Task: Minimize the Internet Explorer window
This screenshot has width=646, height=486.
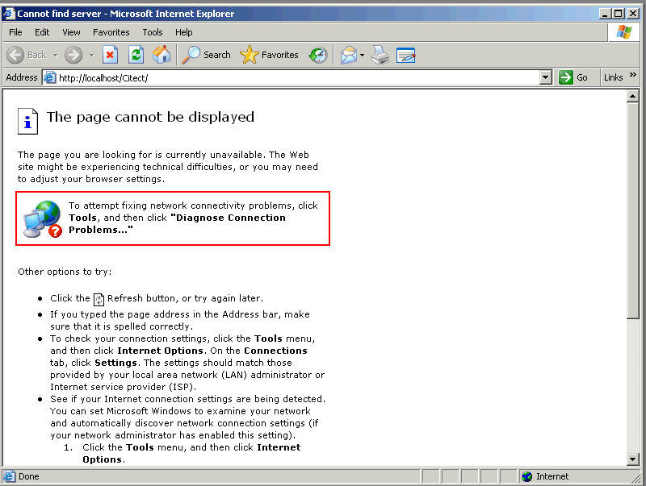Action: [605, 14]
